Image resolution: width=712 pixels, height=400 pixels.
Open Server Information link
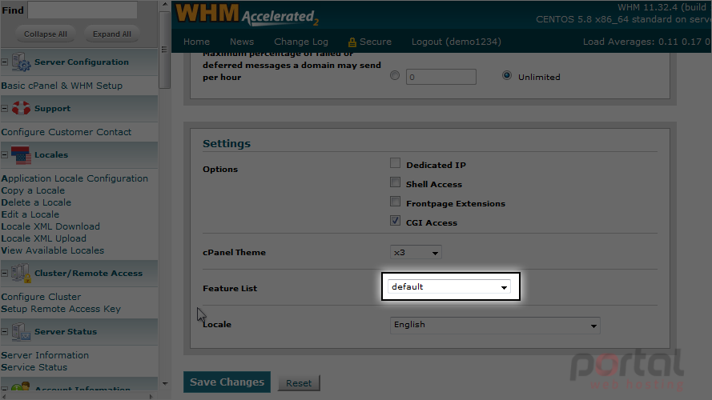(45, 355)
